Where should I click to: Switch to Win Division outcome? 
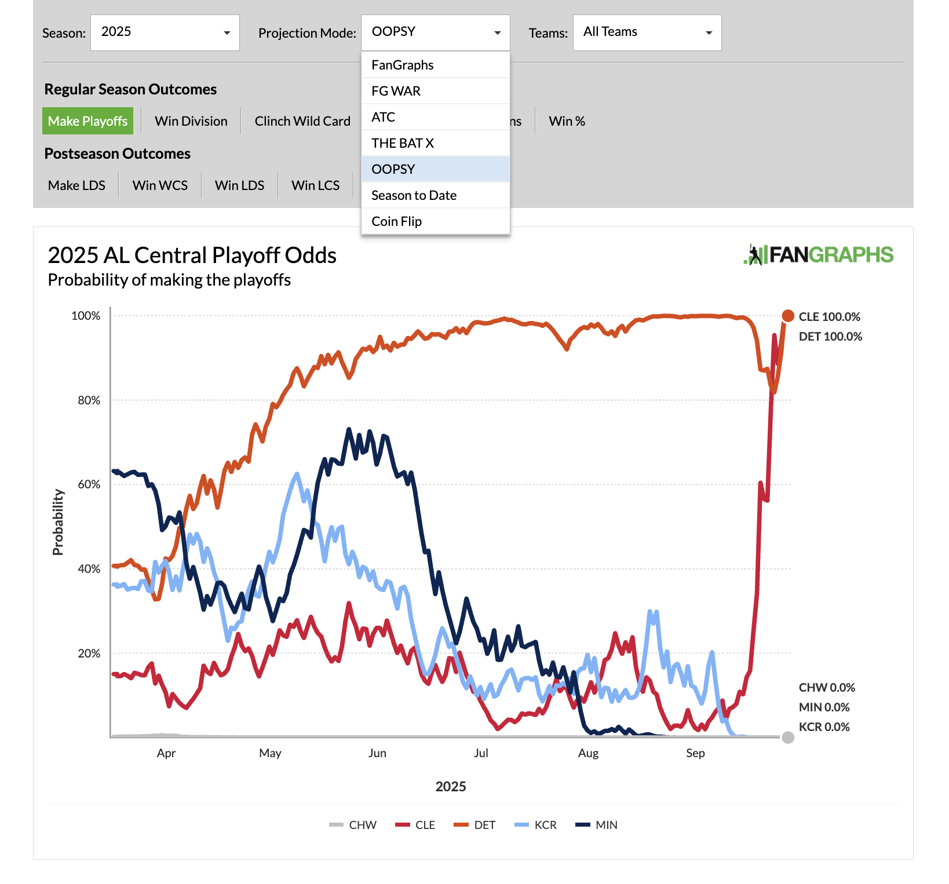[x=191, y=121]
